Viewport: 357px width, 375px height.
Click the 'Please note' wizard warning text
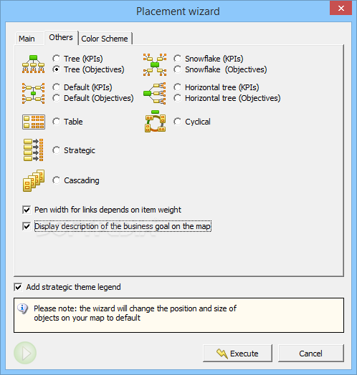point(135,313)
